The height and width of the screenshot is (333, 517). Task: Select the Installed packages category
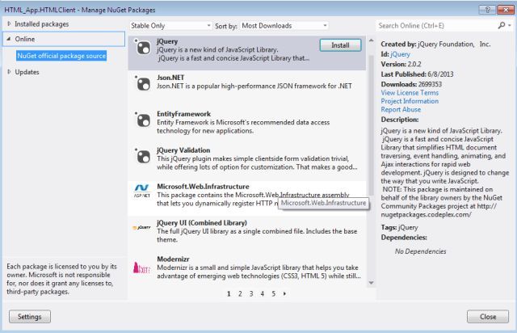tap(41, 23)
